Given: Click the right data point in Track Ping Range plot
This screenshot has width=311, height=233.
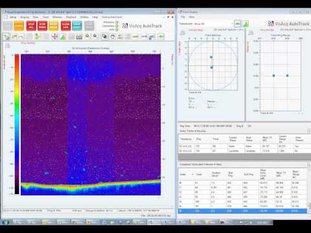Looking at the screenshot, I should (x=287, y=76).
